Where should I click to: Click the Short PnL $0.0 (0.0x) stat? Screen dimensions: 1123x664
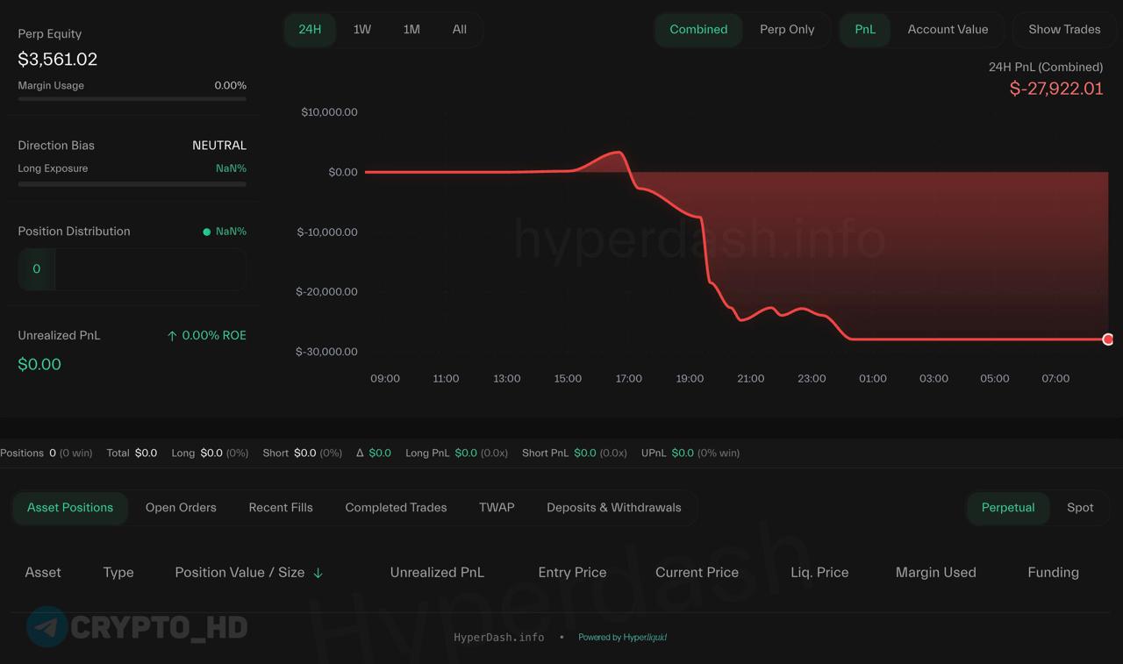pos(575,453)
